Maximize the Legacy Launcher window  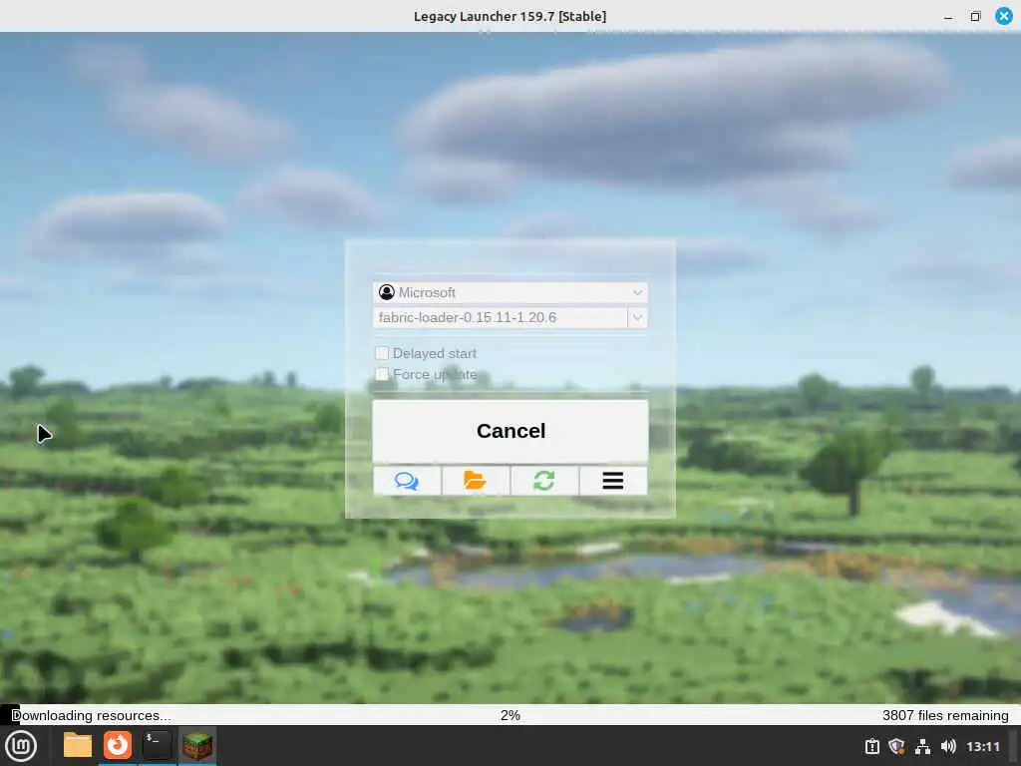coord(975,16)
